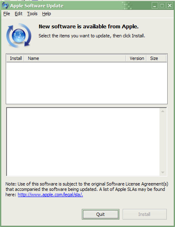Open the Tools menu

32,14
